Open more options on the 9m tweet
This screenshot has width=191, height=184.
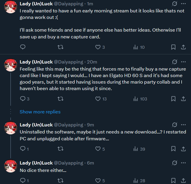[183, 125]
